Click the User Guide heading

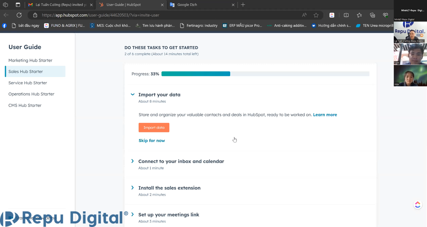coord(25,47)
